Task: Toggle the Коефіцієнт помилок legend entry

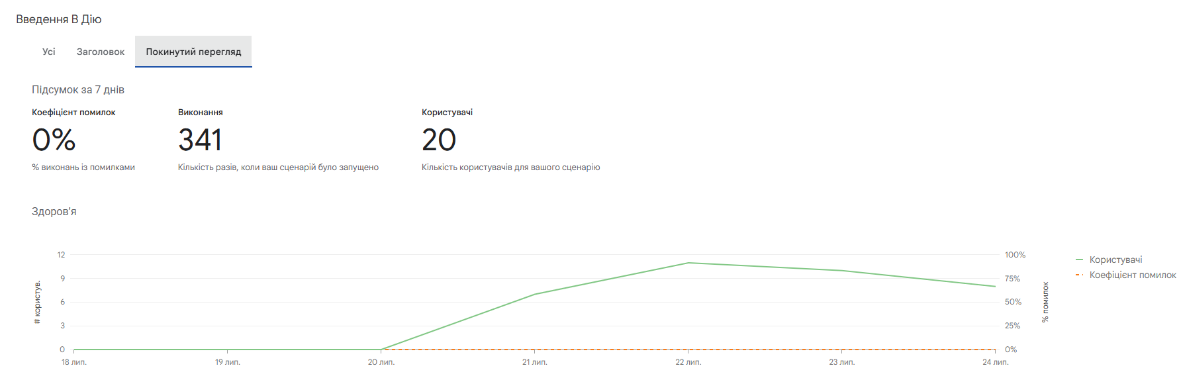Action: click(1125, 275)
